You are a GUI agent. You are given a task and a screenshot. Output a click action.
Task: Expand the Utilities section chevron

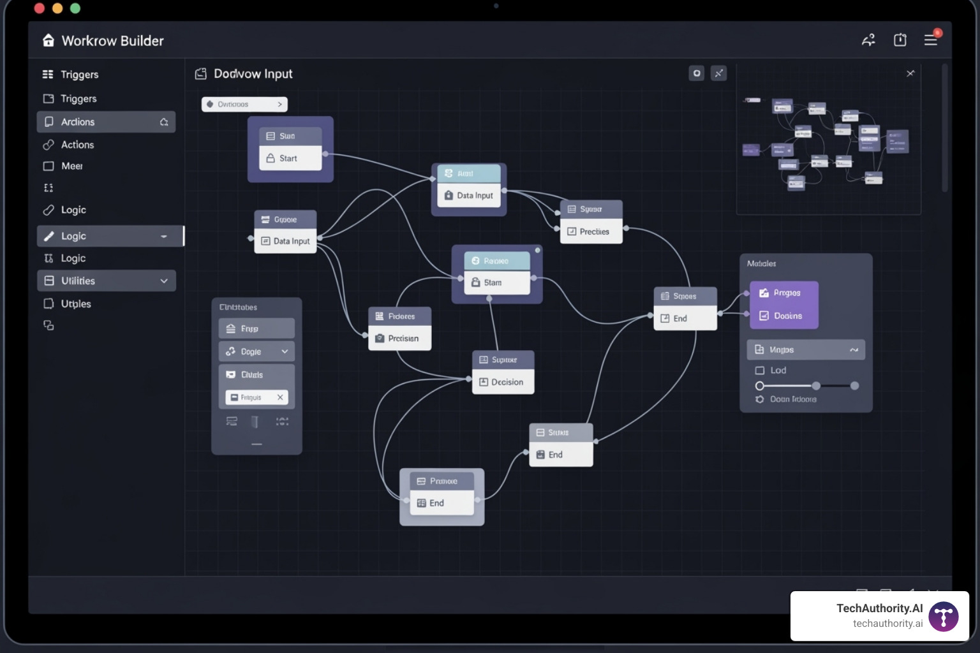165,280
